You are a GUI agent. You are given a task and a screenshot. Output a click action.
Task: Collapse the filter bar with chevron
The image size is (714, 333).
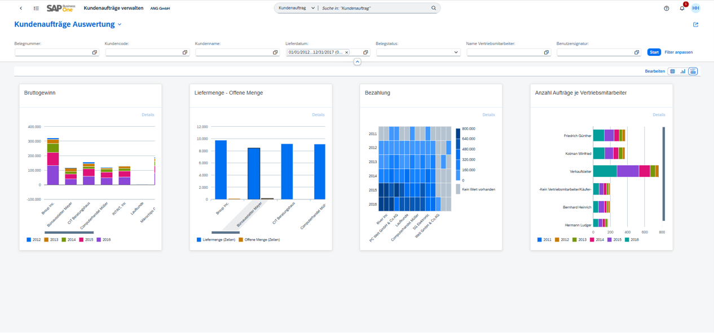point(357,62)
